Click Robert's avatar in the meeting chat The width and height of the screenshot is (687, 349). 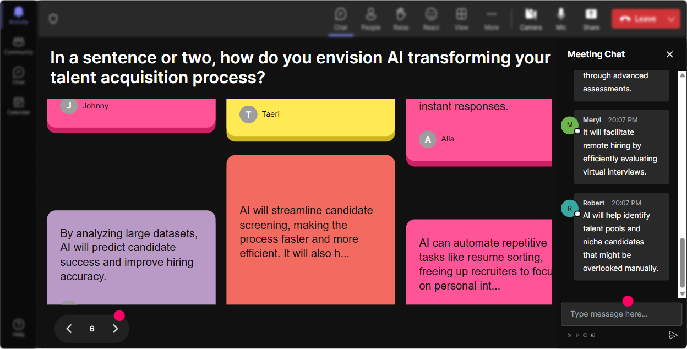click(x=570, y=208)
